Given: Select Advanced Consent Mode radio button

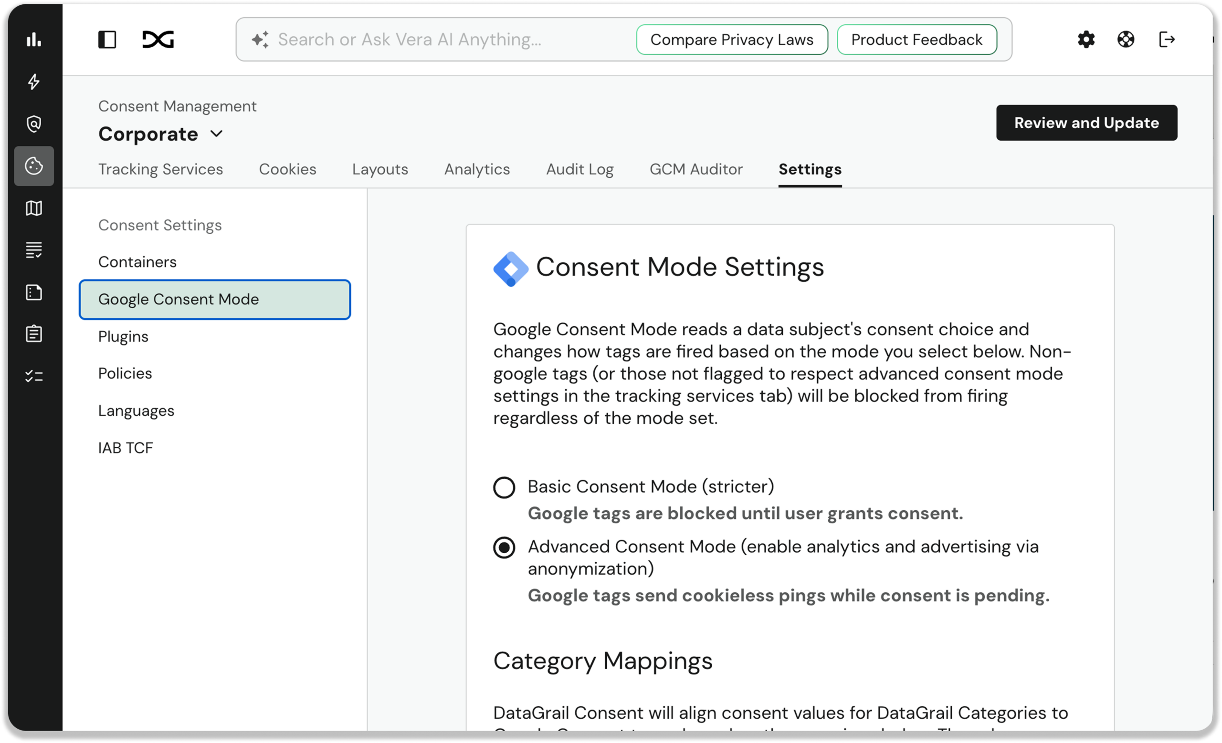Looking at the screenshot, I should (504, 548).
